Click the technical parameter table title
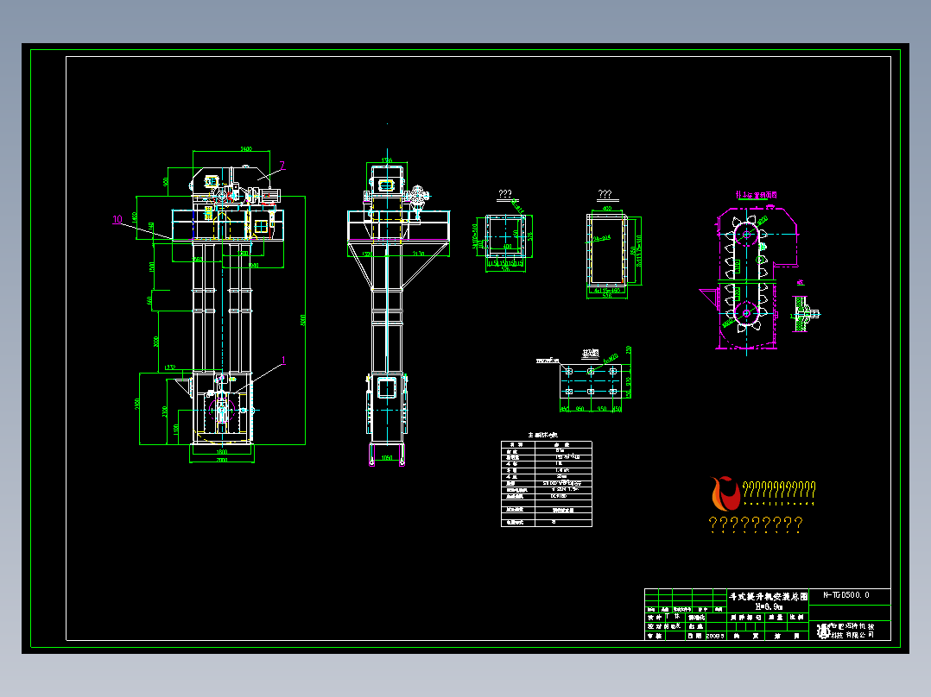The width and height of the screenshot is (931, 697). click(542, 436)
